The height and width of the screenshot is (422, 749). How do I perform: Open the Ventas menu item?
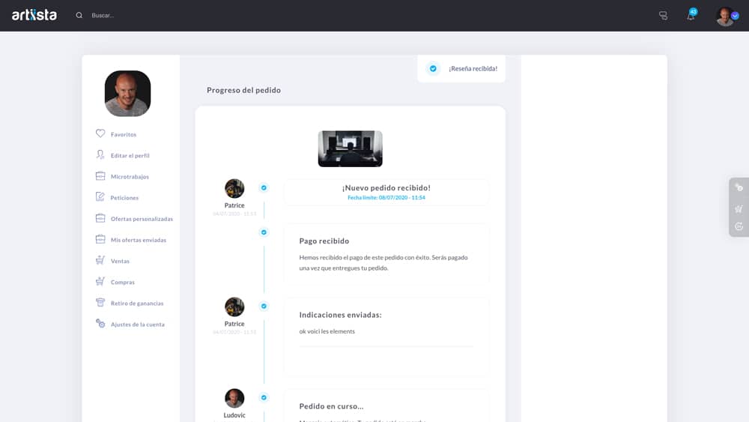[x=120, y=261]
